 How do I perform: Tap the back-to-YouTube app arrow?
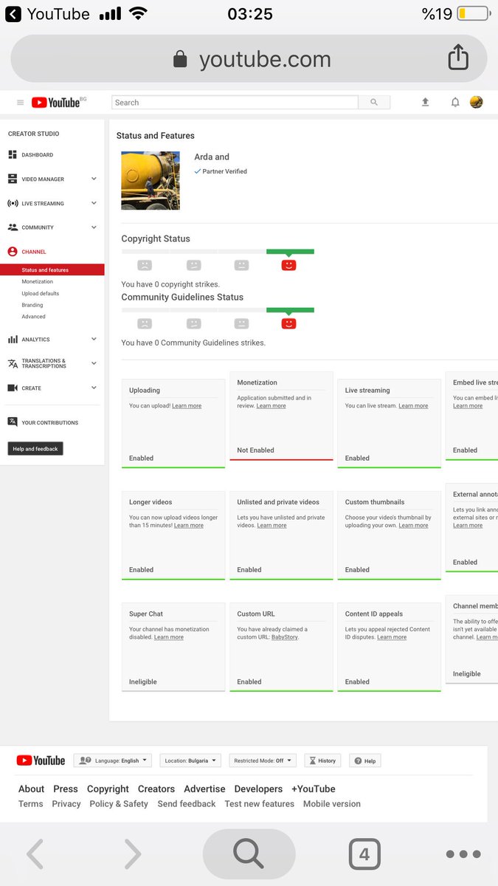coord(13,13)
